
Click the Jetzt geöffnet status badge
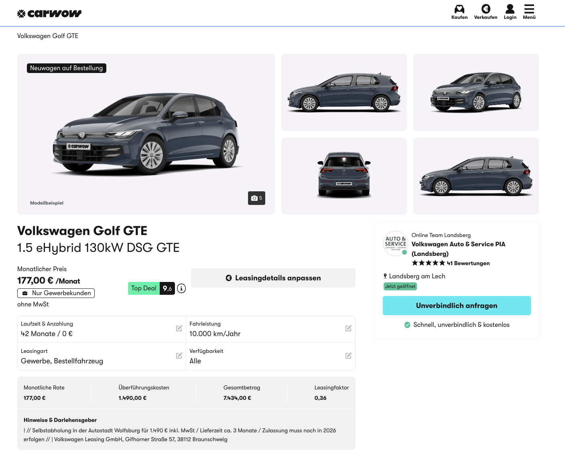[400, 286]
